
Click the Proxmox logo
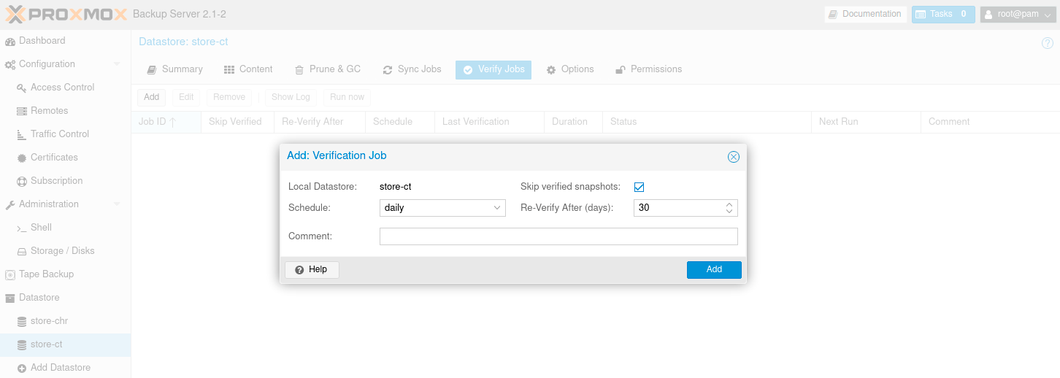click(x=66, y=14)
